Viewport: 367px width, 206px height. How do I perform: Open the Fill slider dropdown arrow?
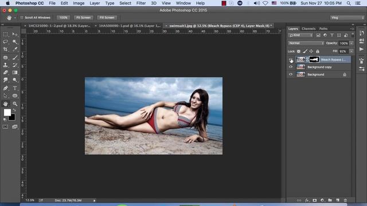tap(352, 51)
